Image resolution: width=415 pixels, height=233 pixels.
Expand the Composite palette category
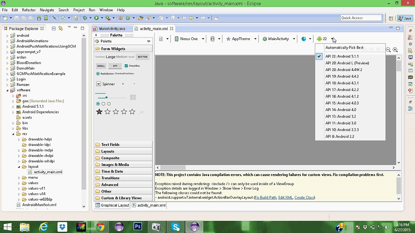point(123,158)
